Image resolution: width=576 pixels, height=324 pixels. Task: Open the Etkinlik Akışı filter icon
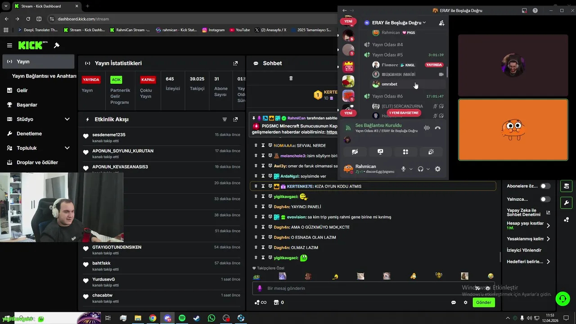225,119
